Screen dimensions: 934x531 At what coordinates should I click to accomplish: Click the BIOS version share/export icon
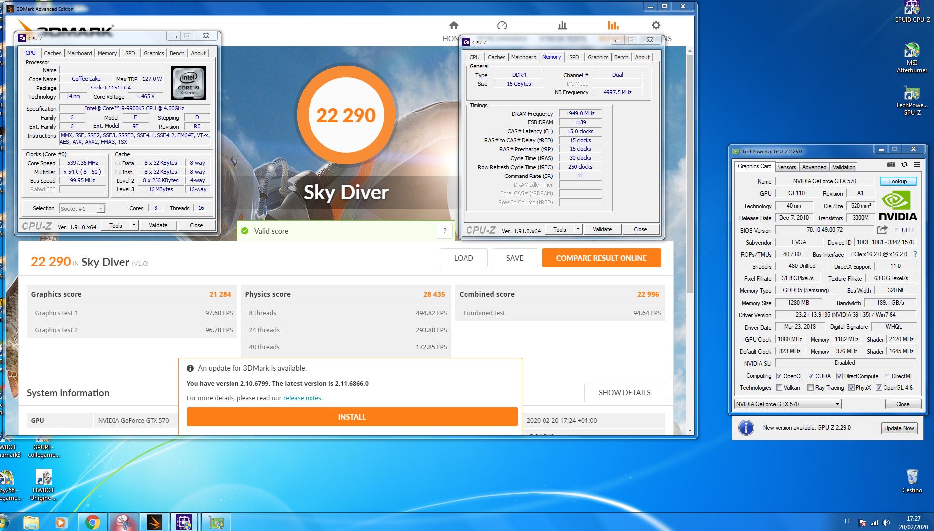[882, 230]
